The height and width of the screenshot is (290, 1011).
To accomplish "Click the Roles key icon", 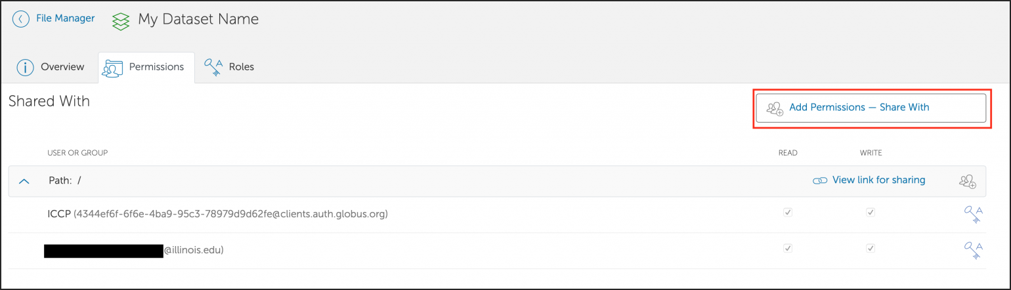I will [x=214, y=67].
